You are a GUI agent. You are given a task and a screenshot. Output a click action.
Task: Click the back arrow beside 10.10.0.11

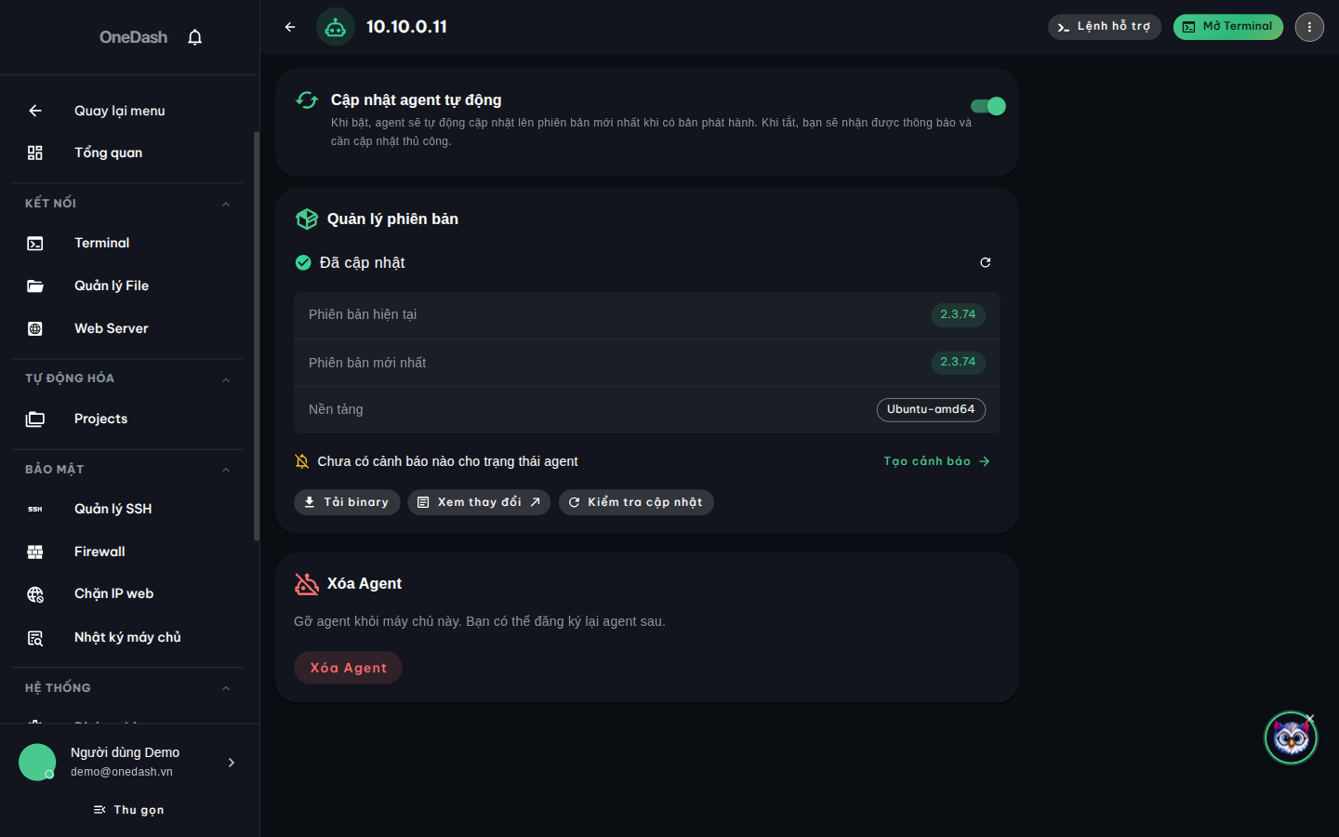pyautogui.click(x=290, y=27)
